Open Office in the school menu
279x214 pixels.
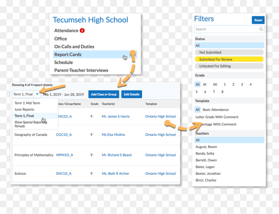pyautogui.click(x=60, y=39)
